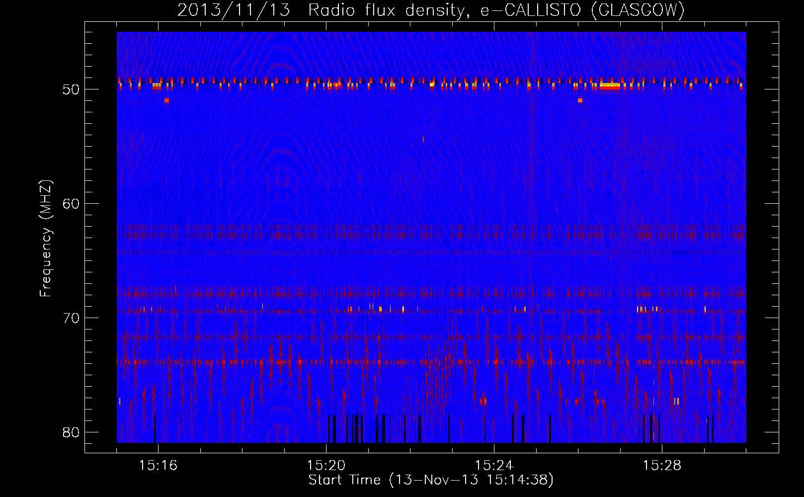The width and height of the screenshot is (804, 497).
Task: Click the 15:24 time tick label
Action: click(x=494, y=466)
